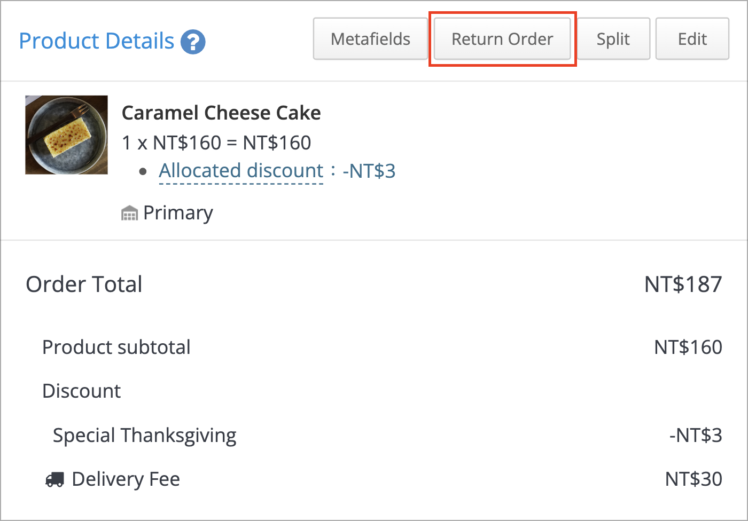Click the Discount section label
This screenshot has height=521, width=748.
tap(82, 391)
